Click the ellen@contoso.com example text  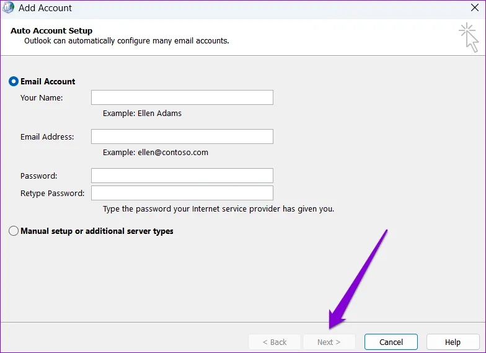click(155, 153)
